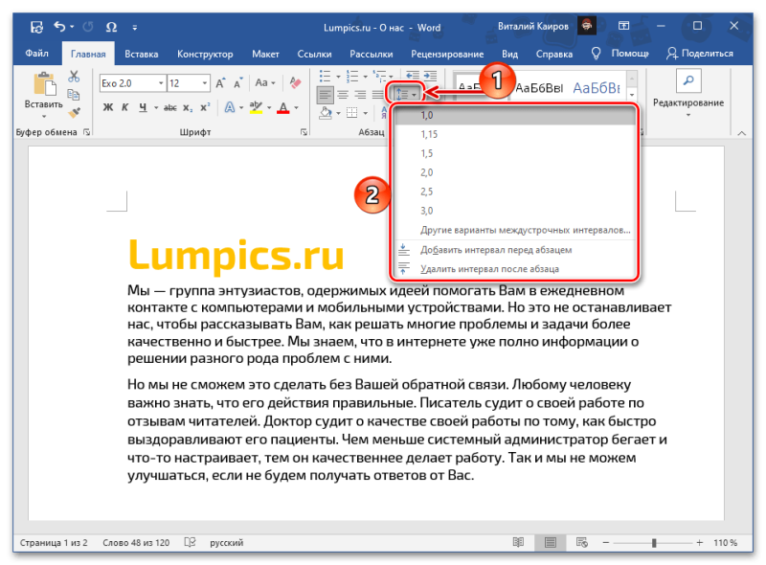Screen dimensions: 766x565
Task: Toggle italic formatting (К)
Action: click(x=125, y=107)
